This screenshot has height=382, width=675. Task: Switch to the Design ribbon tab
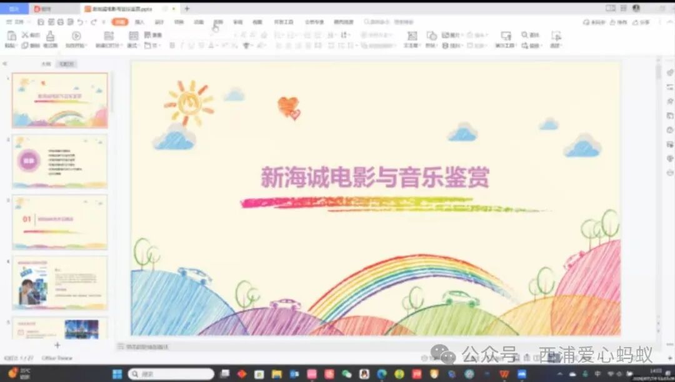[x=159, y=22]
